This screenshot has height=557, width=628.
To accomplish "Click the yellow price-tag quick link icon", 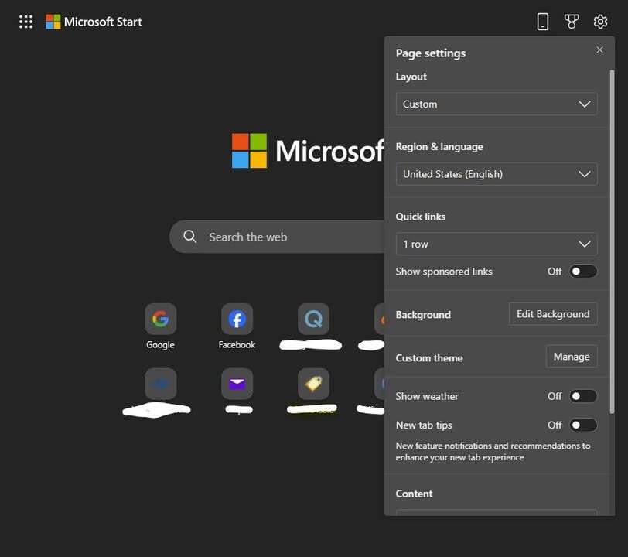I will (312, 383).
